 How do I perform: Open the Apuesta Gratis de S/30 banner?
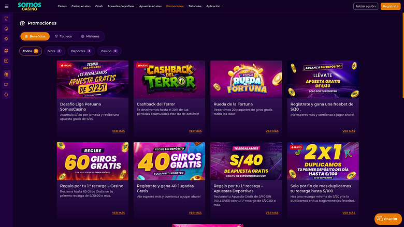pos(323,80)
